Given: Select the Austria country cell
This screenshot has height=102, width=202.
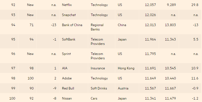Looking at the screenshot, I should click(123, 88).
